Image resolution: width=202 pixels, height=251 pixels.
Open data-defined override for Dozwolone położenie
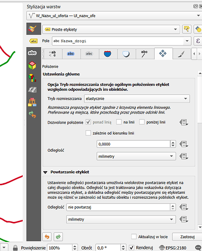(x=184, y=122)
